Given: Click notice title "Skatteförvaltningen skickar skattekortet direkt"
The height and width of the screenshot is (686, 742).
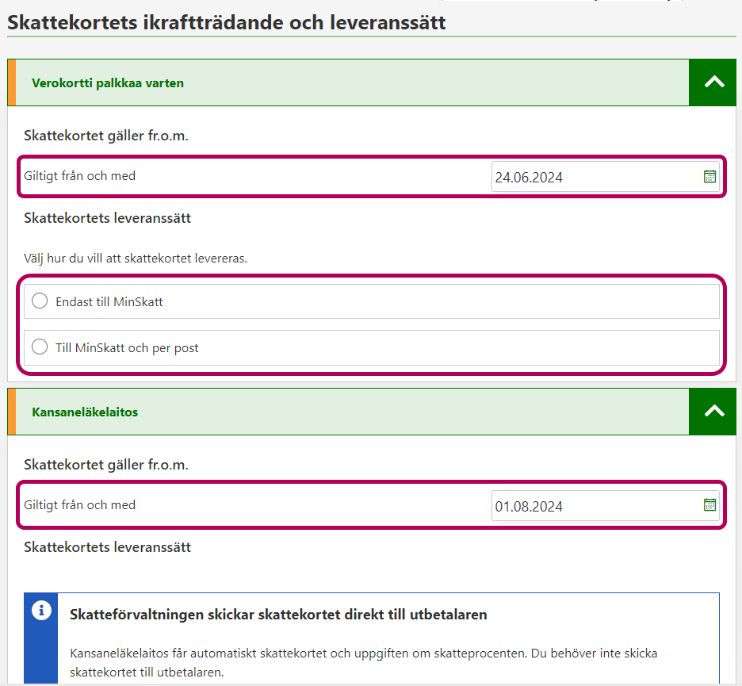Looking at the screenshot, I should coord(278,615).
